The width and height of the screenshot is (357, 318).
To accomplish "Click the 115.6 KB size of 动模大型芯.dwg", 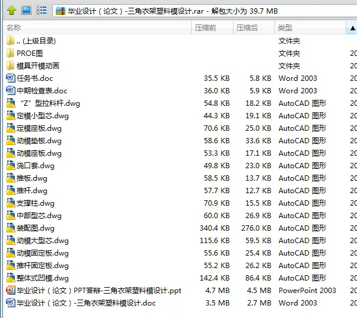I will click(214, 241).
